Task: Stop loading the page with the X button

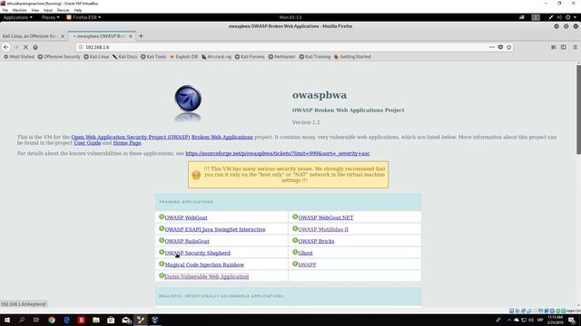Action: (25, 47)
